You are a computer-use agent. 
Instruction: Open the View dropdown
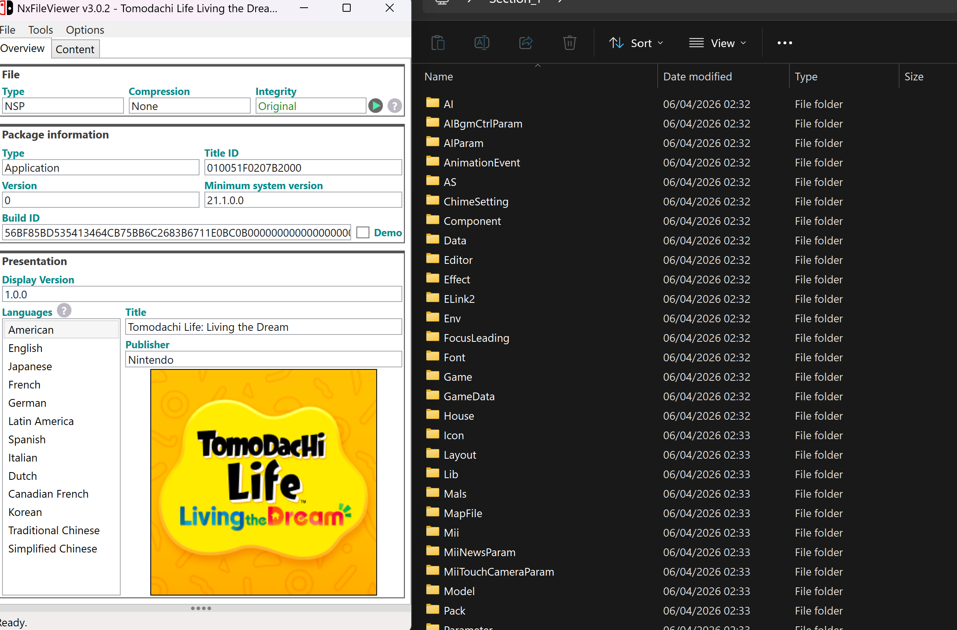tap(718, 43)
